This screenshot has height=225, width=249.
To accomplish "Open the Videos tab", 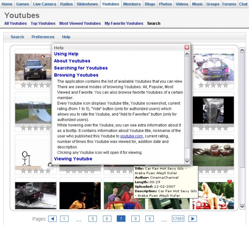I will pyautogui.click(x=182, y=4).
